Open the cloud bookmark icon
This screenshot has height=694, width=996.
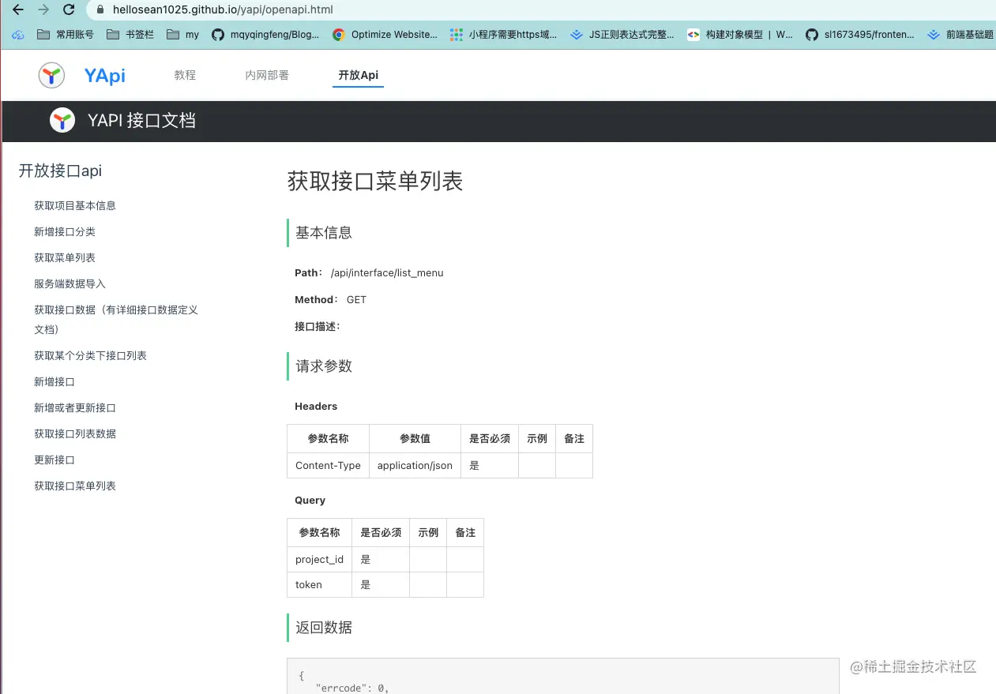coord(18,35)
